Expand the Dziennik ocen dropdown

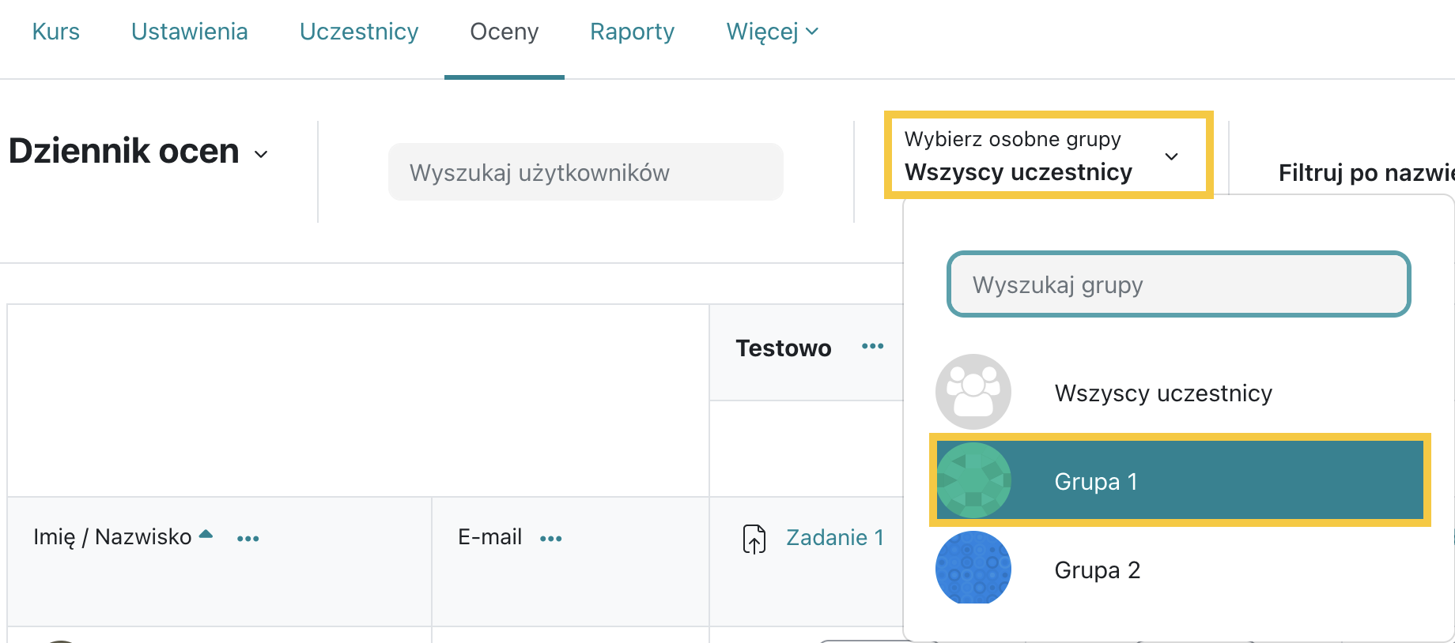[261, 154]
